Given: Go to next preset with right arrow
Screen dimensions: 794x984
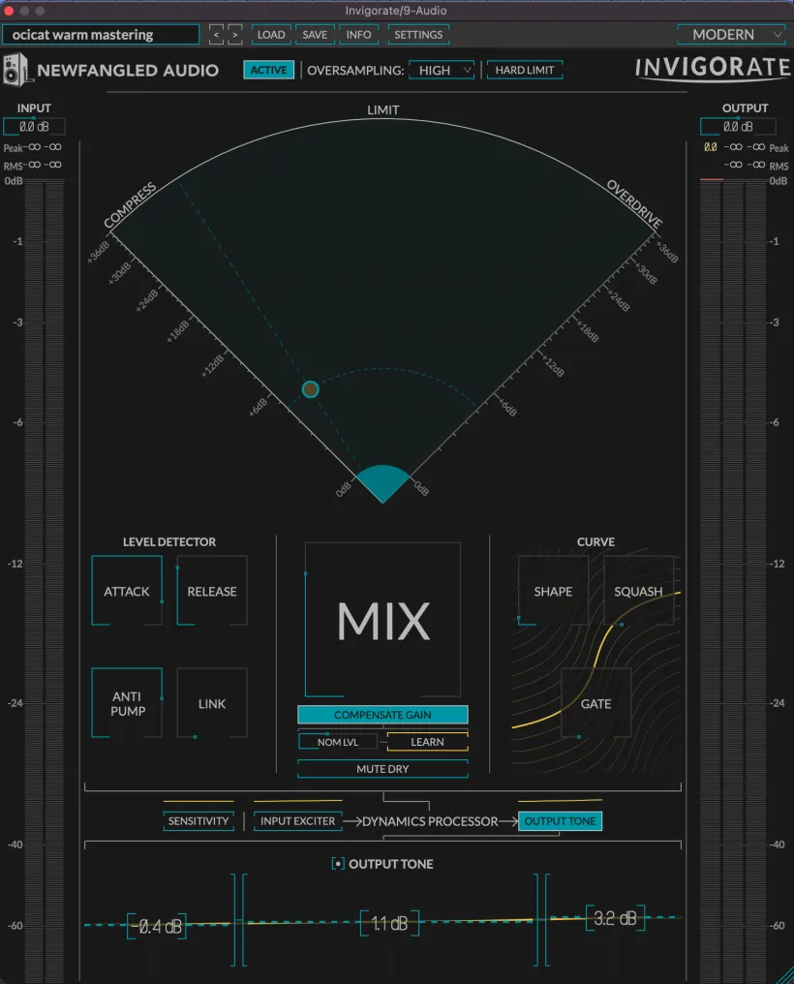Looking at the screenshot, I should click(x=235, y=35).
